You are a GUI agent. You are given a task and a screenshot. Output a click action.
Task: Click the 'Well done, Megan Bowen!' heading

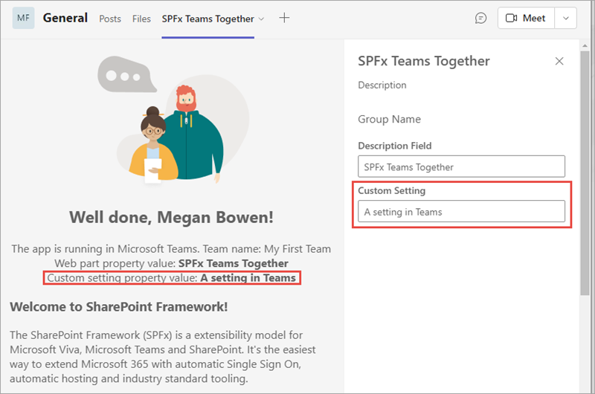[171, 217]
